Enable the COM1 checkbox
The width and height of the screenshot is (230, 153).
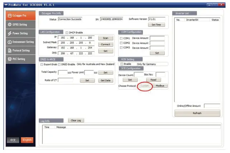(121, 38)
